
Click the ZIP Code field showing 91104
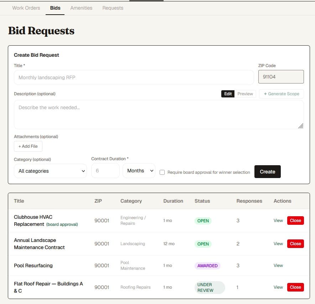point(281,77)
